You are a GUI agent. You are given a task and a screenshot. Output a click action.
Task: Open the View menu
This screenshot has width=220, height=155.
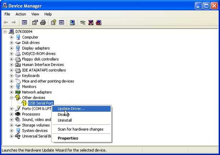tap(35, 14)
